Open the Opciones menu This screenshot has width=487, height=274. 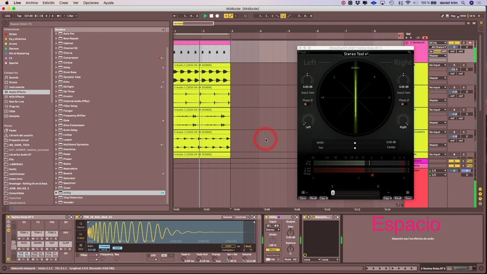coord(91,3)
